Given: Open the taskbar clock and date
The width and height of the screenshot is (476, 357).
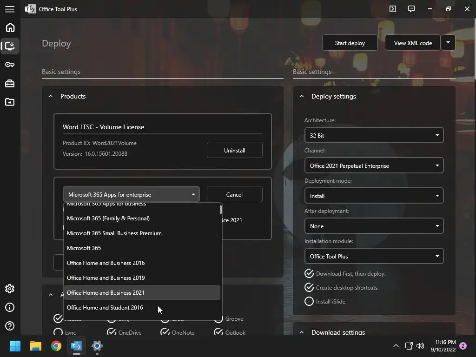Looking at the screenshot, I should [443, 346].
